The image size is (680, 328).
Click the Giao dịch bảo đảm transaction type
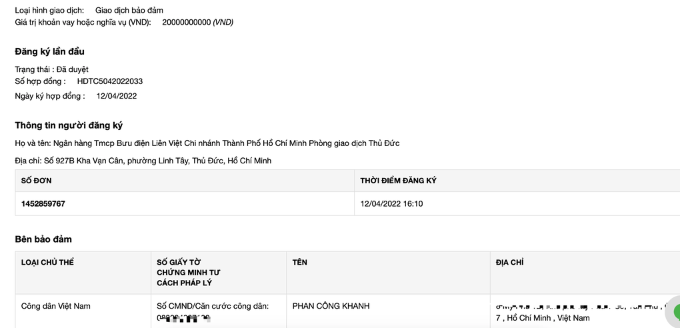tap(129, 10)
